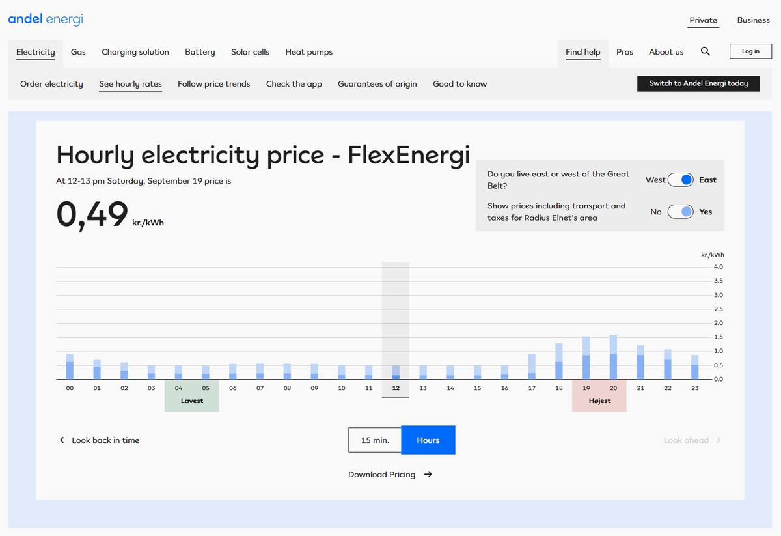Click the Andel Energi logo
The height and width of the screenshot is (536, 781).
pyautogui.click(x=46, y=20)
